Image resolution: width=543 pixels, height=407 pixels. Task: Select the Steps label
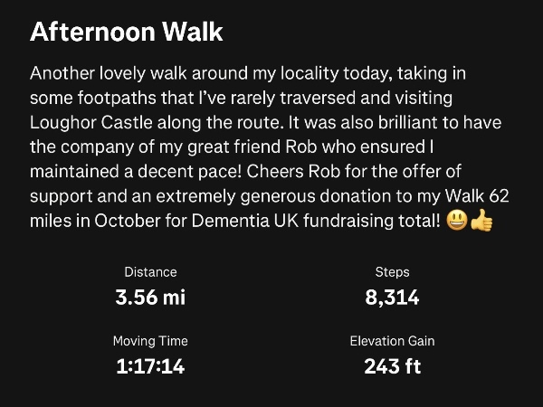tap(392, 271)
